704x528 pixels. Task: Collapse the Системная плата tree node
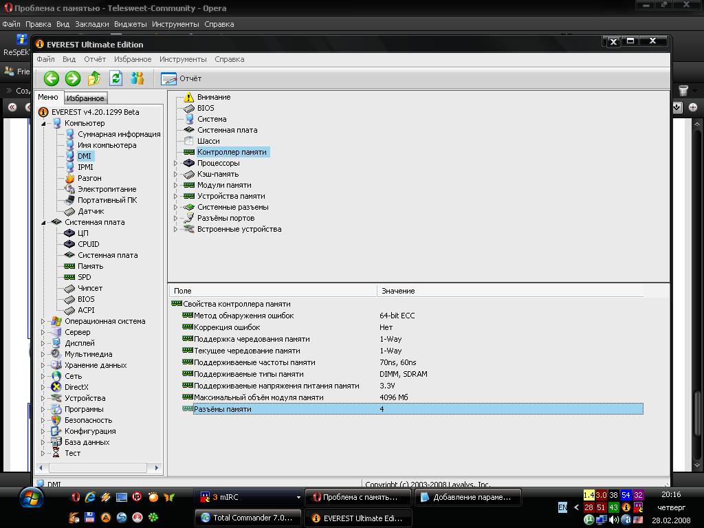pyautogui.click(x=43, y=222)
